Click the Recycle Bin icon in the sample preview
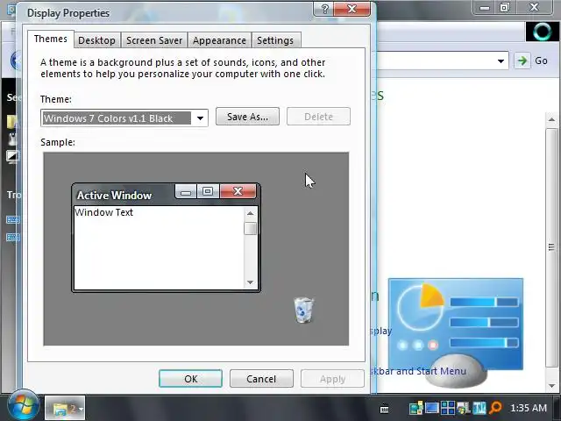Screen dimensions: 561x421 coord(303,310)
